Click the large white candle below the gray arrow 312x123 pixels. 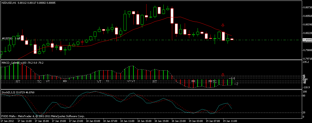pos(223,36)
